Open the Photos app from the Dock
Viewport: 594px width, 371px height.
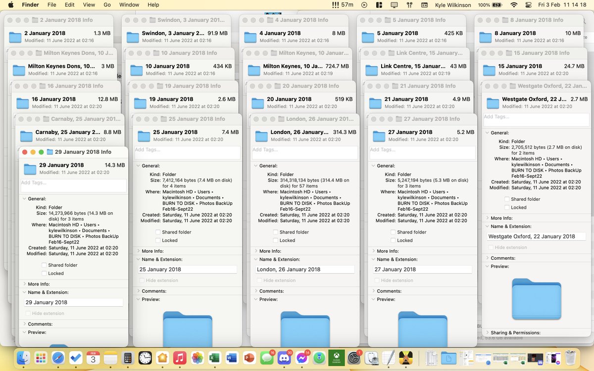tap(197, 357)
